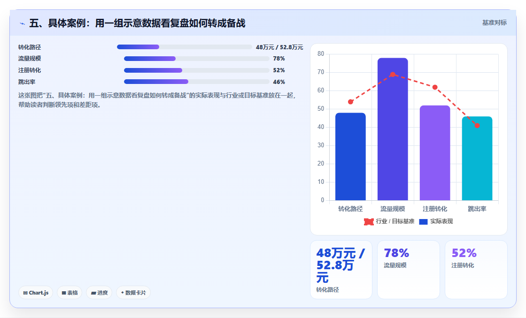
Task: Click the Chart.js tag pill
Action: click(36, 293)
